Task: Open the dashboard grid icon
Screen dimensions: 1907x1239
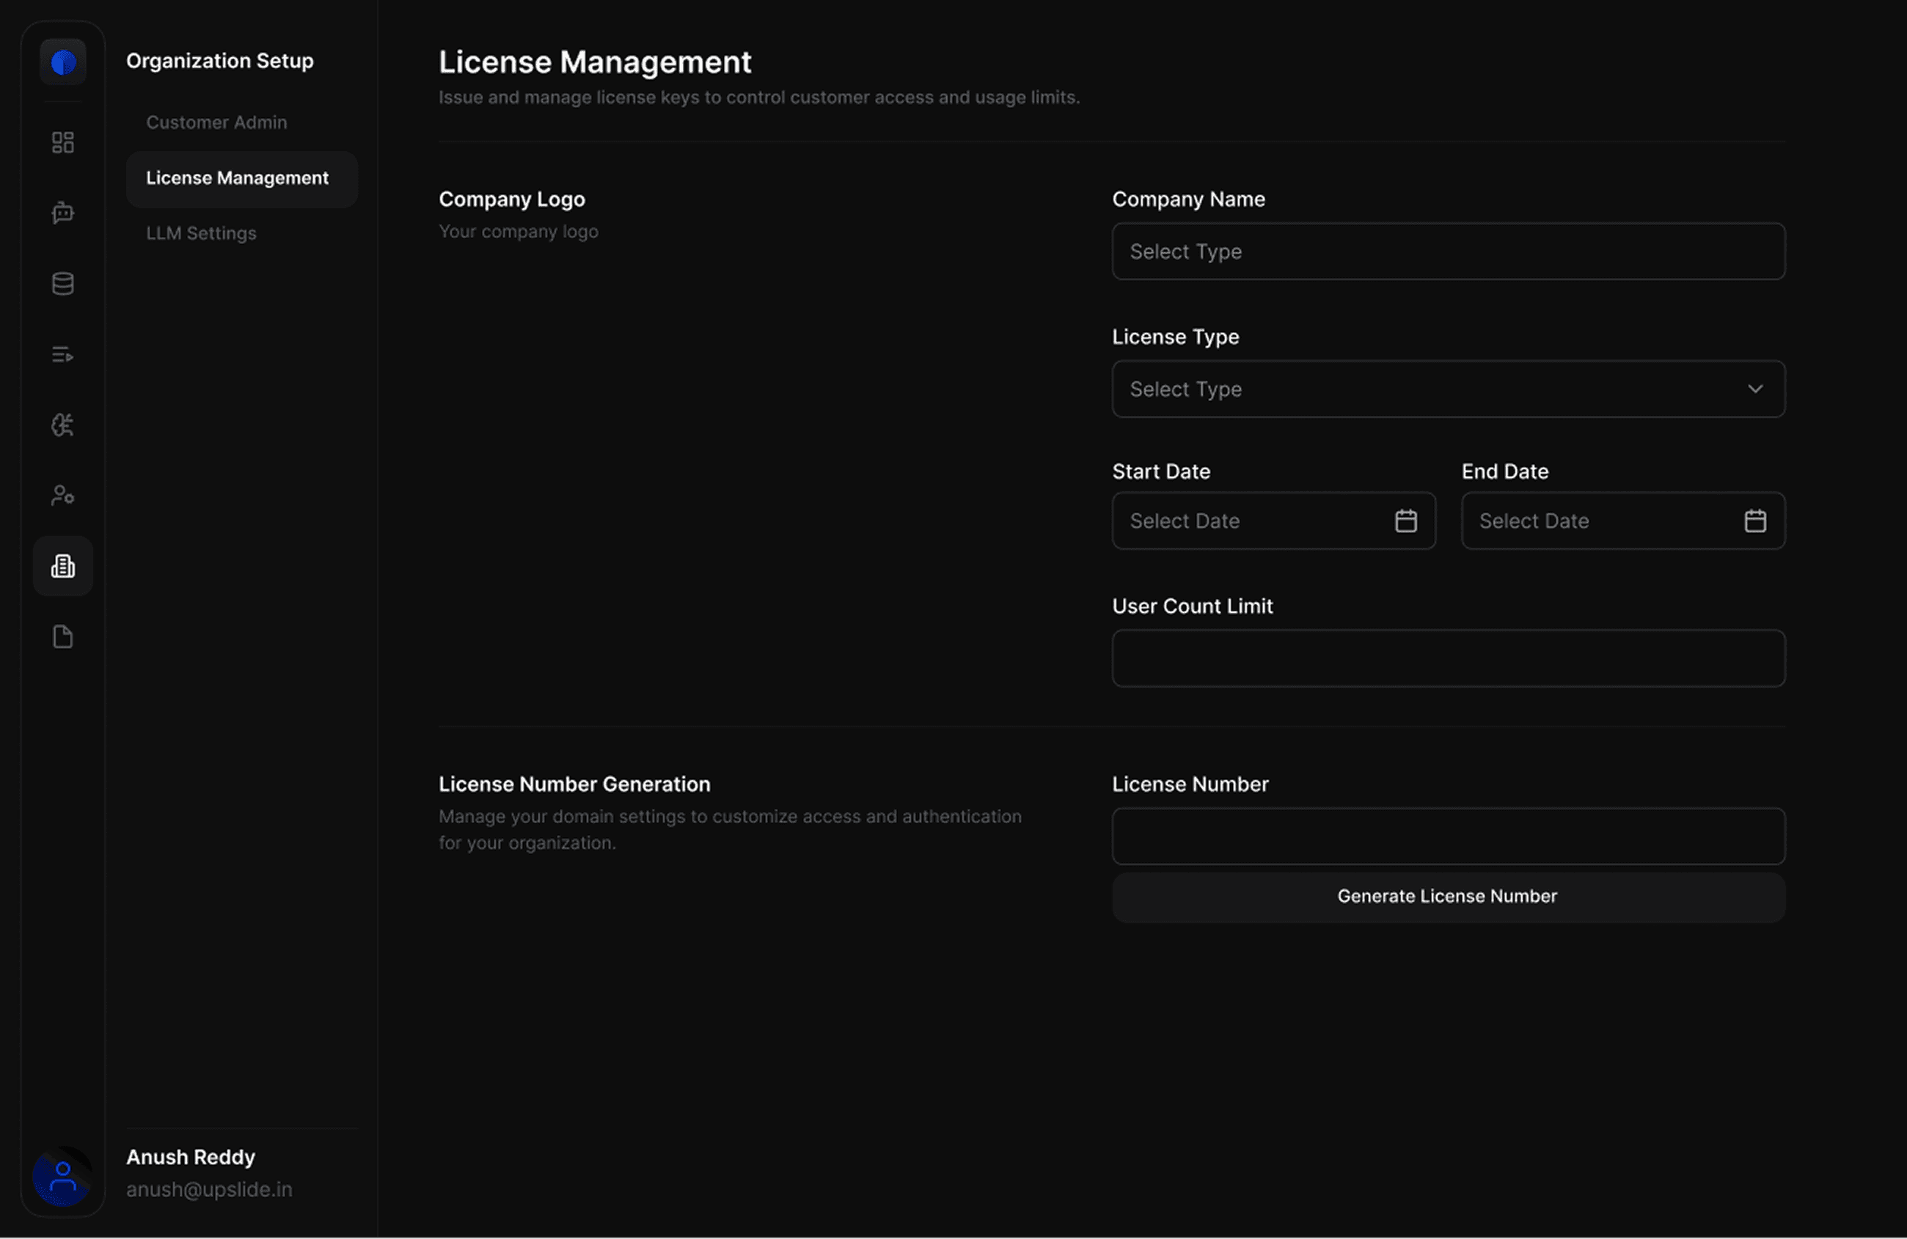Action: 62,142
